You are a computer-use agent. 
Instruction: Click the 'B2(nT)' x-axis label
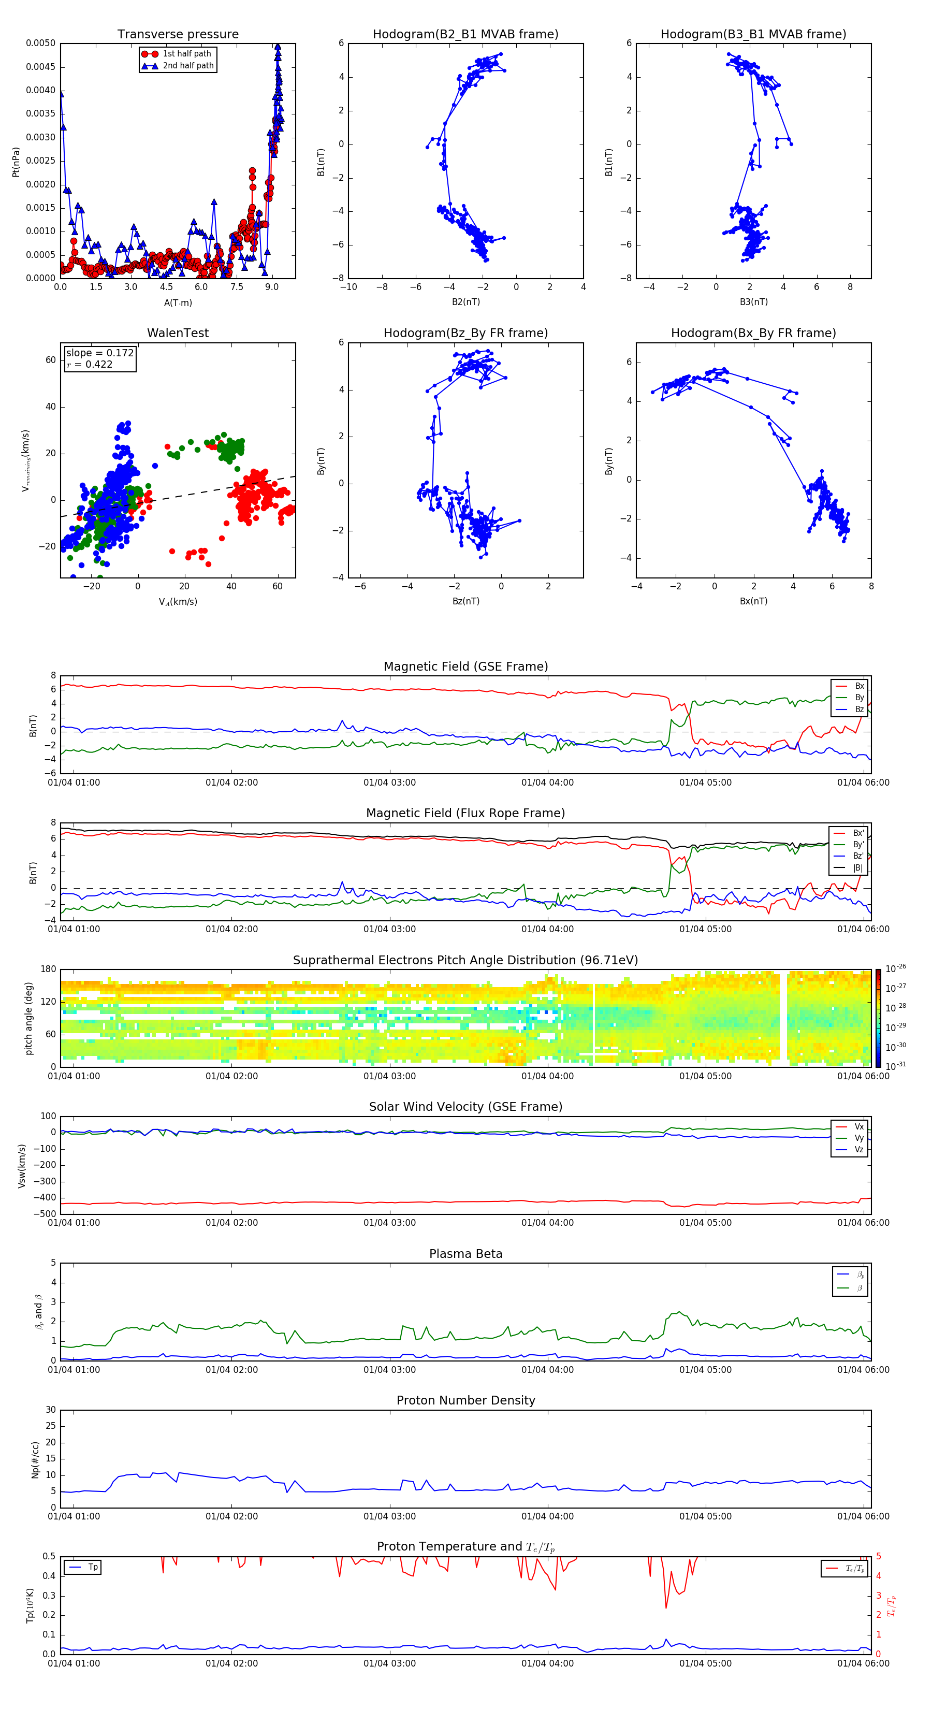click(465, 302)
